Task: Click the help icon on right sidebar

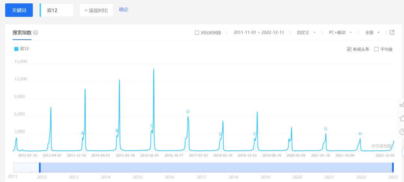Action: [401, 132]
